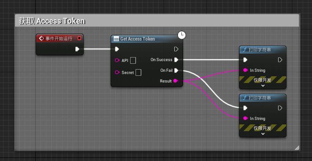This screenshot has height=161, width=312.
Task: Expand the upper Print String node's chevron
Action: point(263,86)
